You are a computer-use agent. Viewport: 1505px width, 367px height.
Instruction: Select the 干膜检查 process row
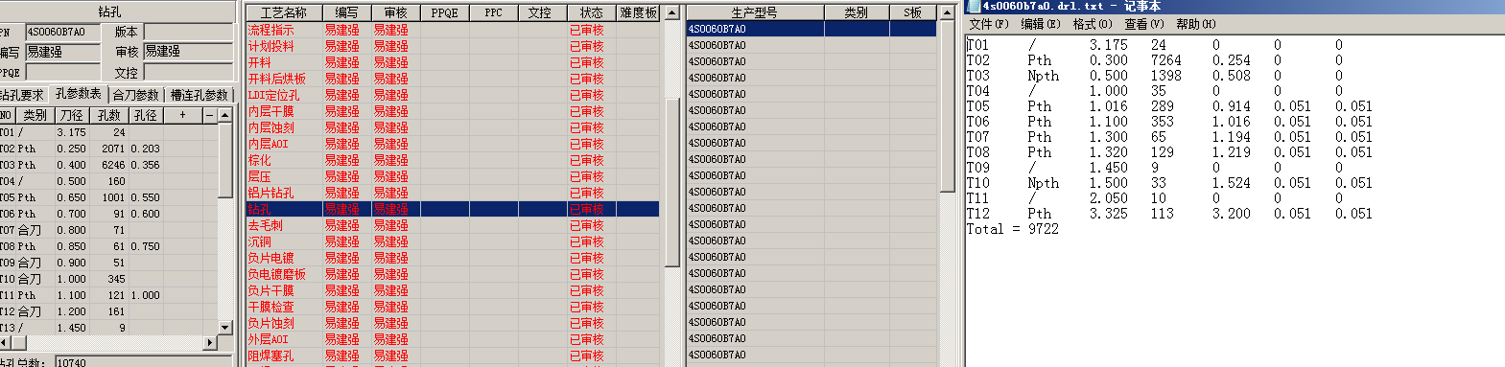[453, 307]
